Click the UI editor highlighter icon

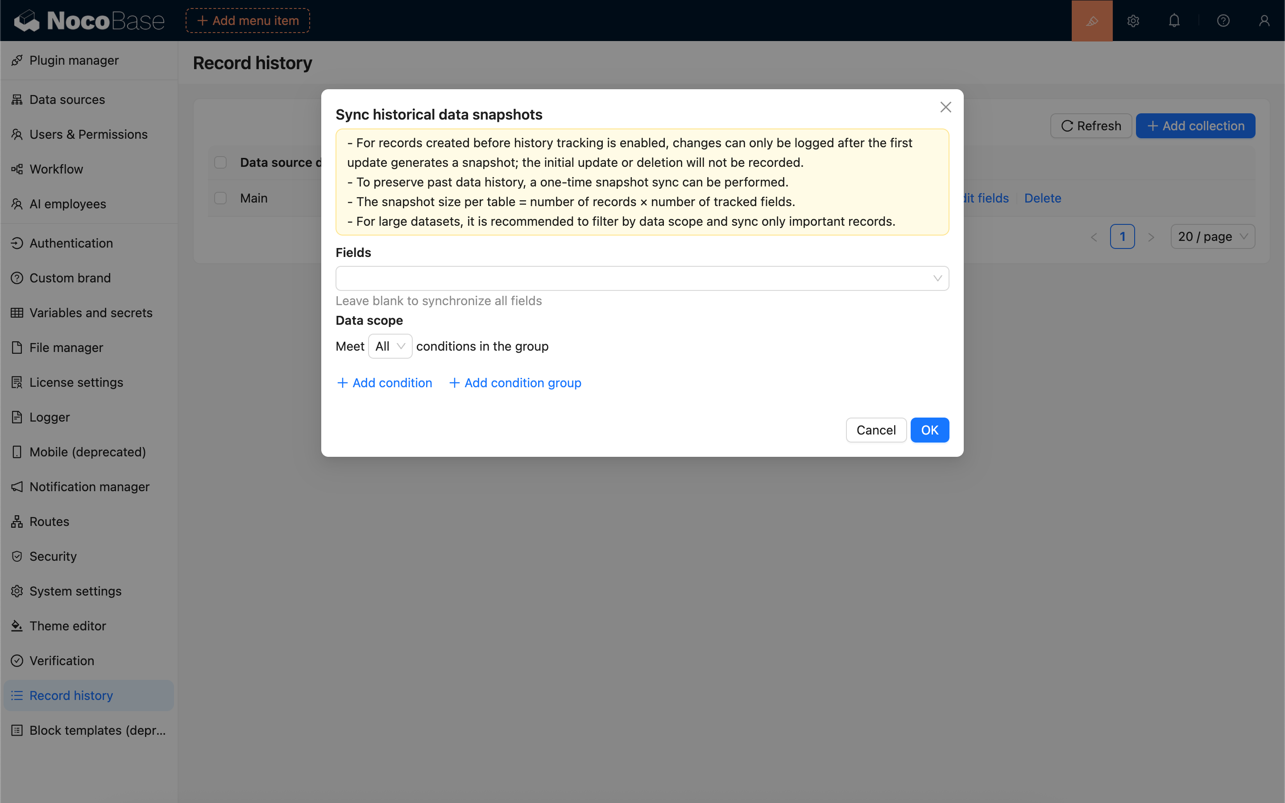click(x=1092, y=21)
